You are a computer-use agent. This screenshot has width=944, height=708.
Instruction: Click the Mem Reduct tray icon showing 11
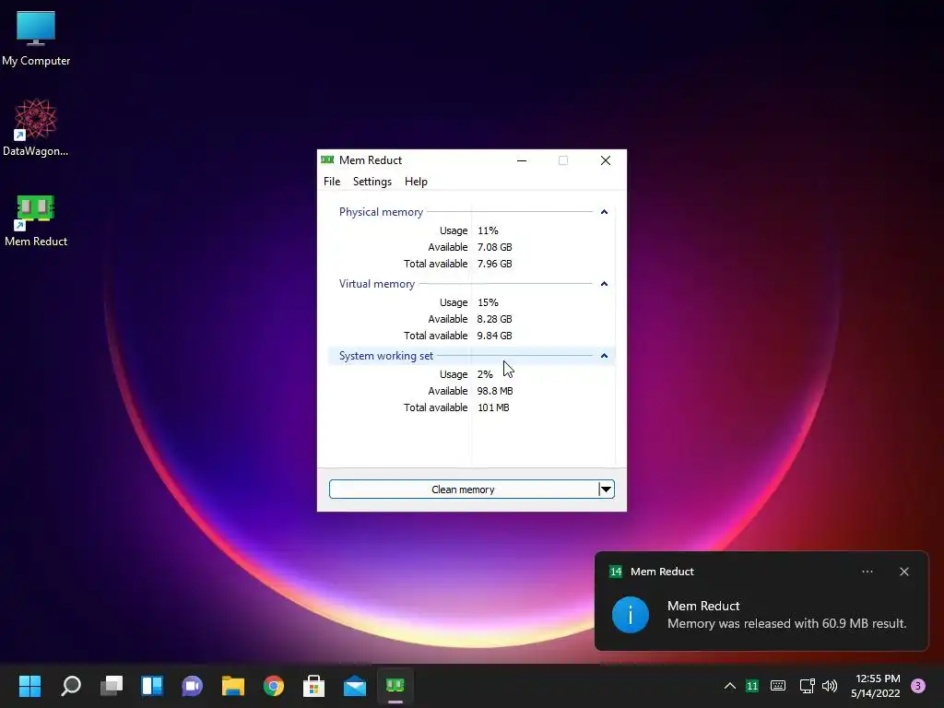(752, 686)
